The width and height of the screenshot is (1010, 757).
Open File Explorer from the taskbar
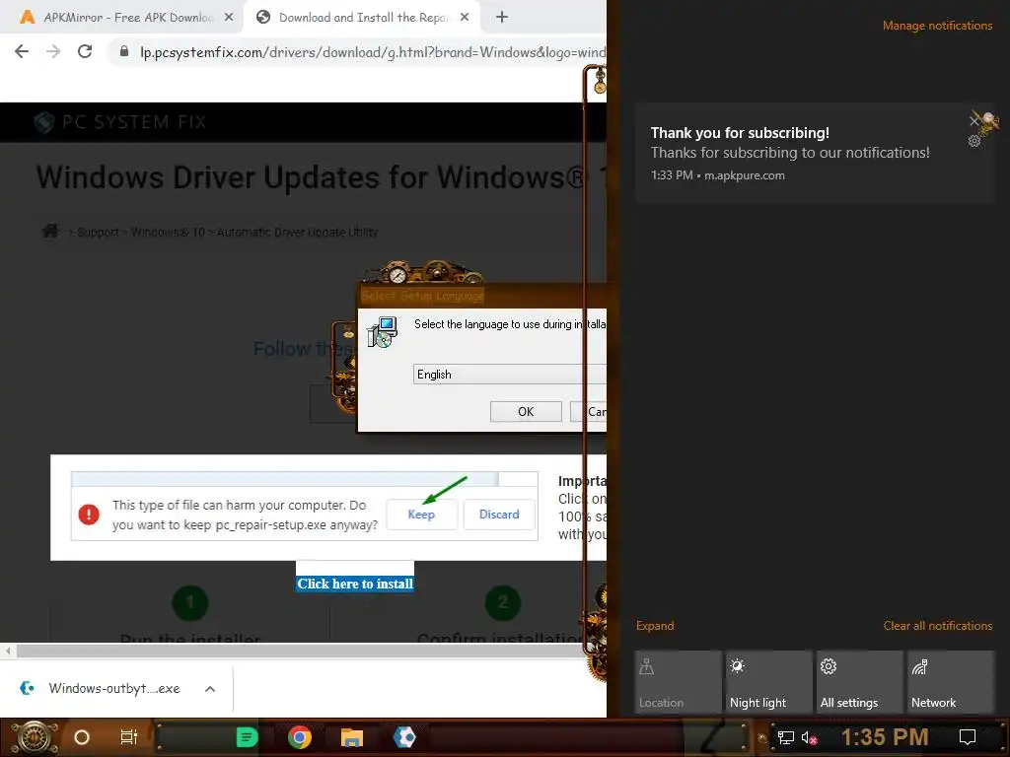click(352, 737)
